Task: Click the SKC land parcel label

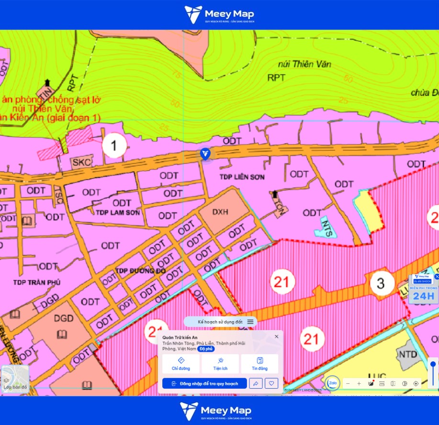Action: pos(81,162)
